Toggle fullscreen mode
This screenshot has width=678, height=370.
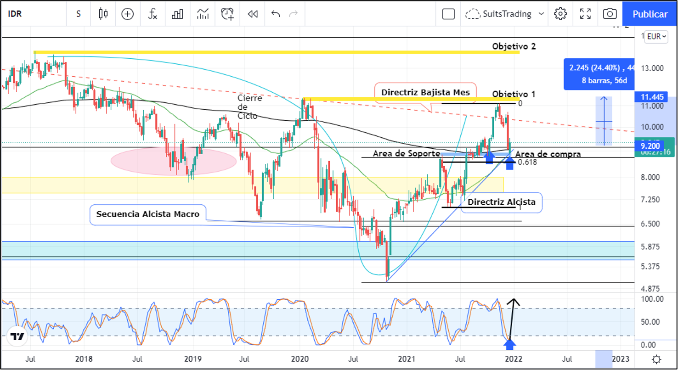tap(585, 14)
